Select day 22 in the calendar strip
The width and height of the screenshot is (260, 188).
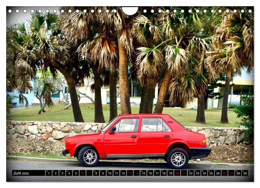[191, 173]
